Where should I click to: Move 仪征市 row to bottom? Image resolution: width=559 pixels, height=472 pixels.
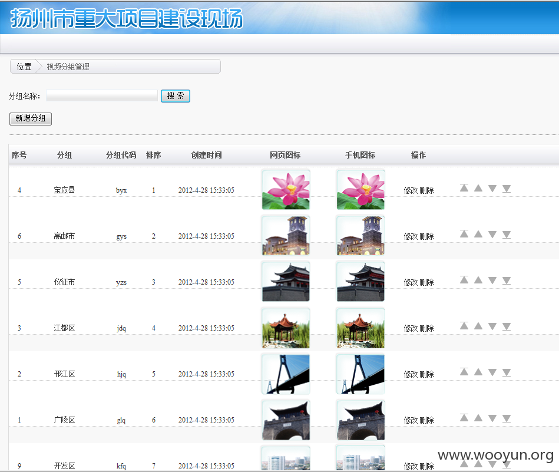507,280
